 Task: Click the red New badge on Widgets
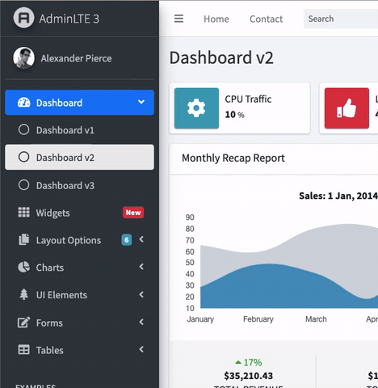click(x=133, y=213)
